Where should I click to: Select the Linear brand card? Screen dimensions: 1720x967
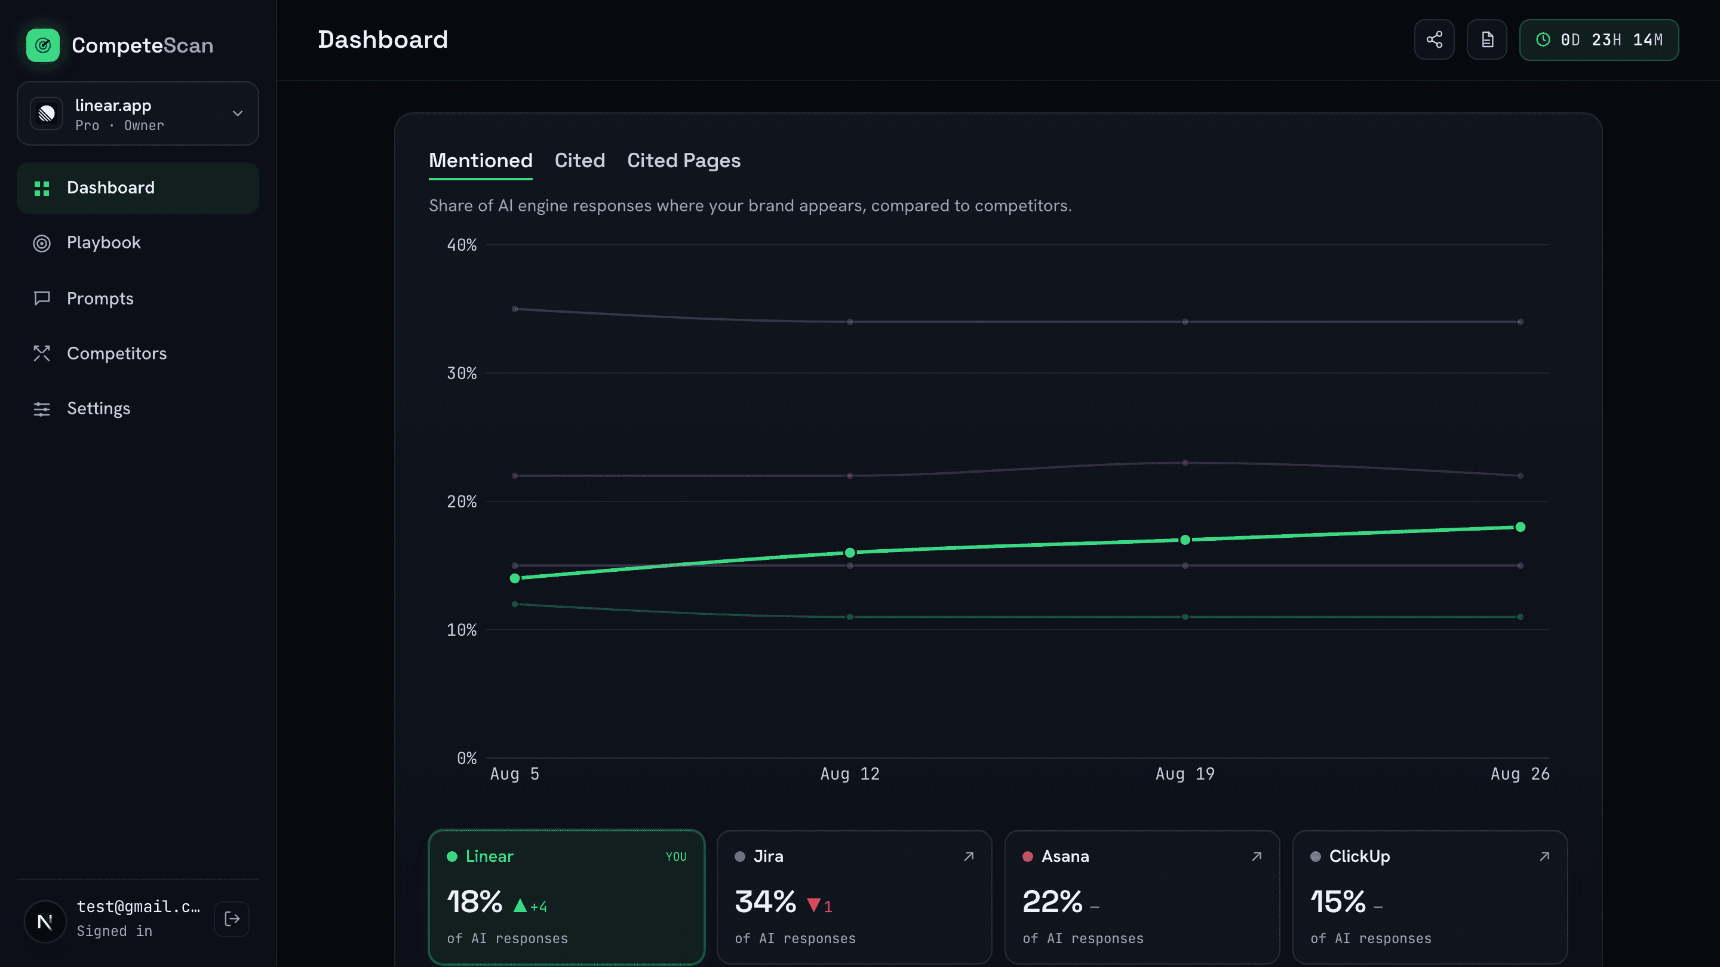coord(566,897)
